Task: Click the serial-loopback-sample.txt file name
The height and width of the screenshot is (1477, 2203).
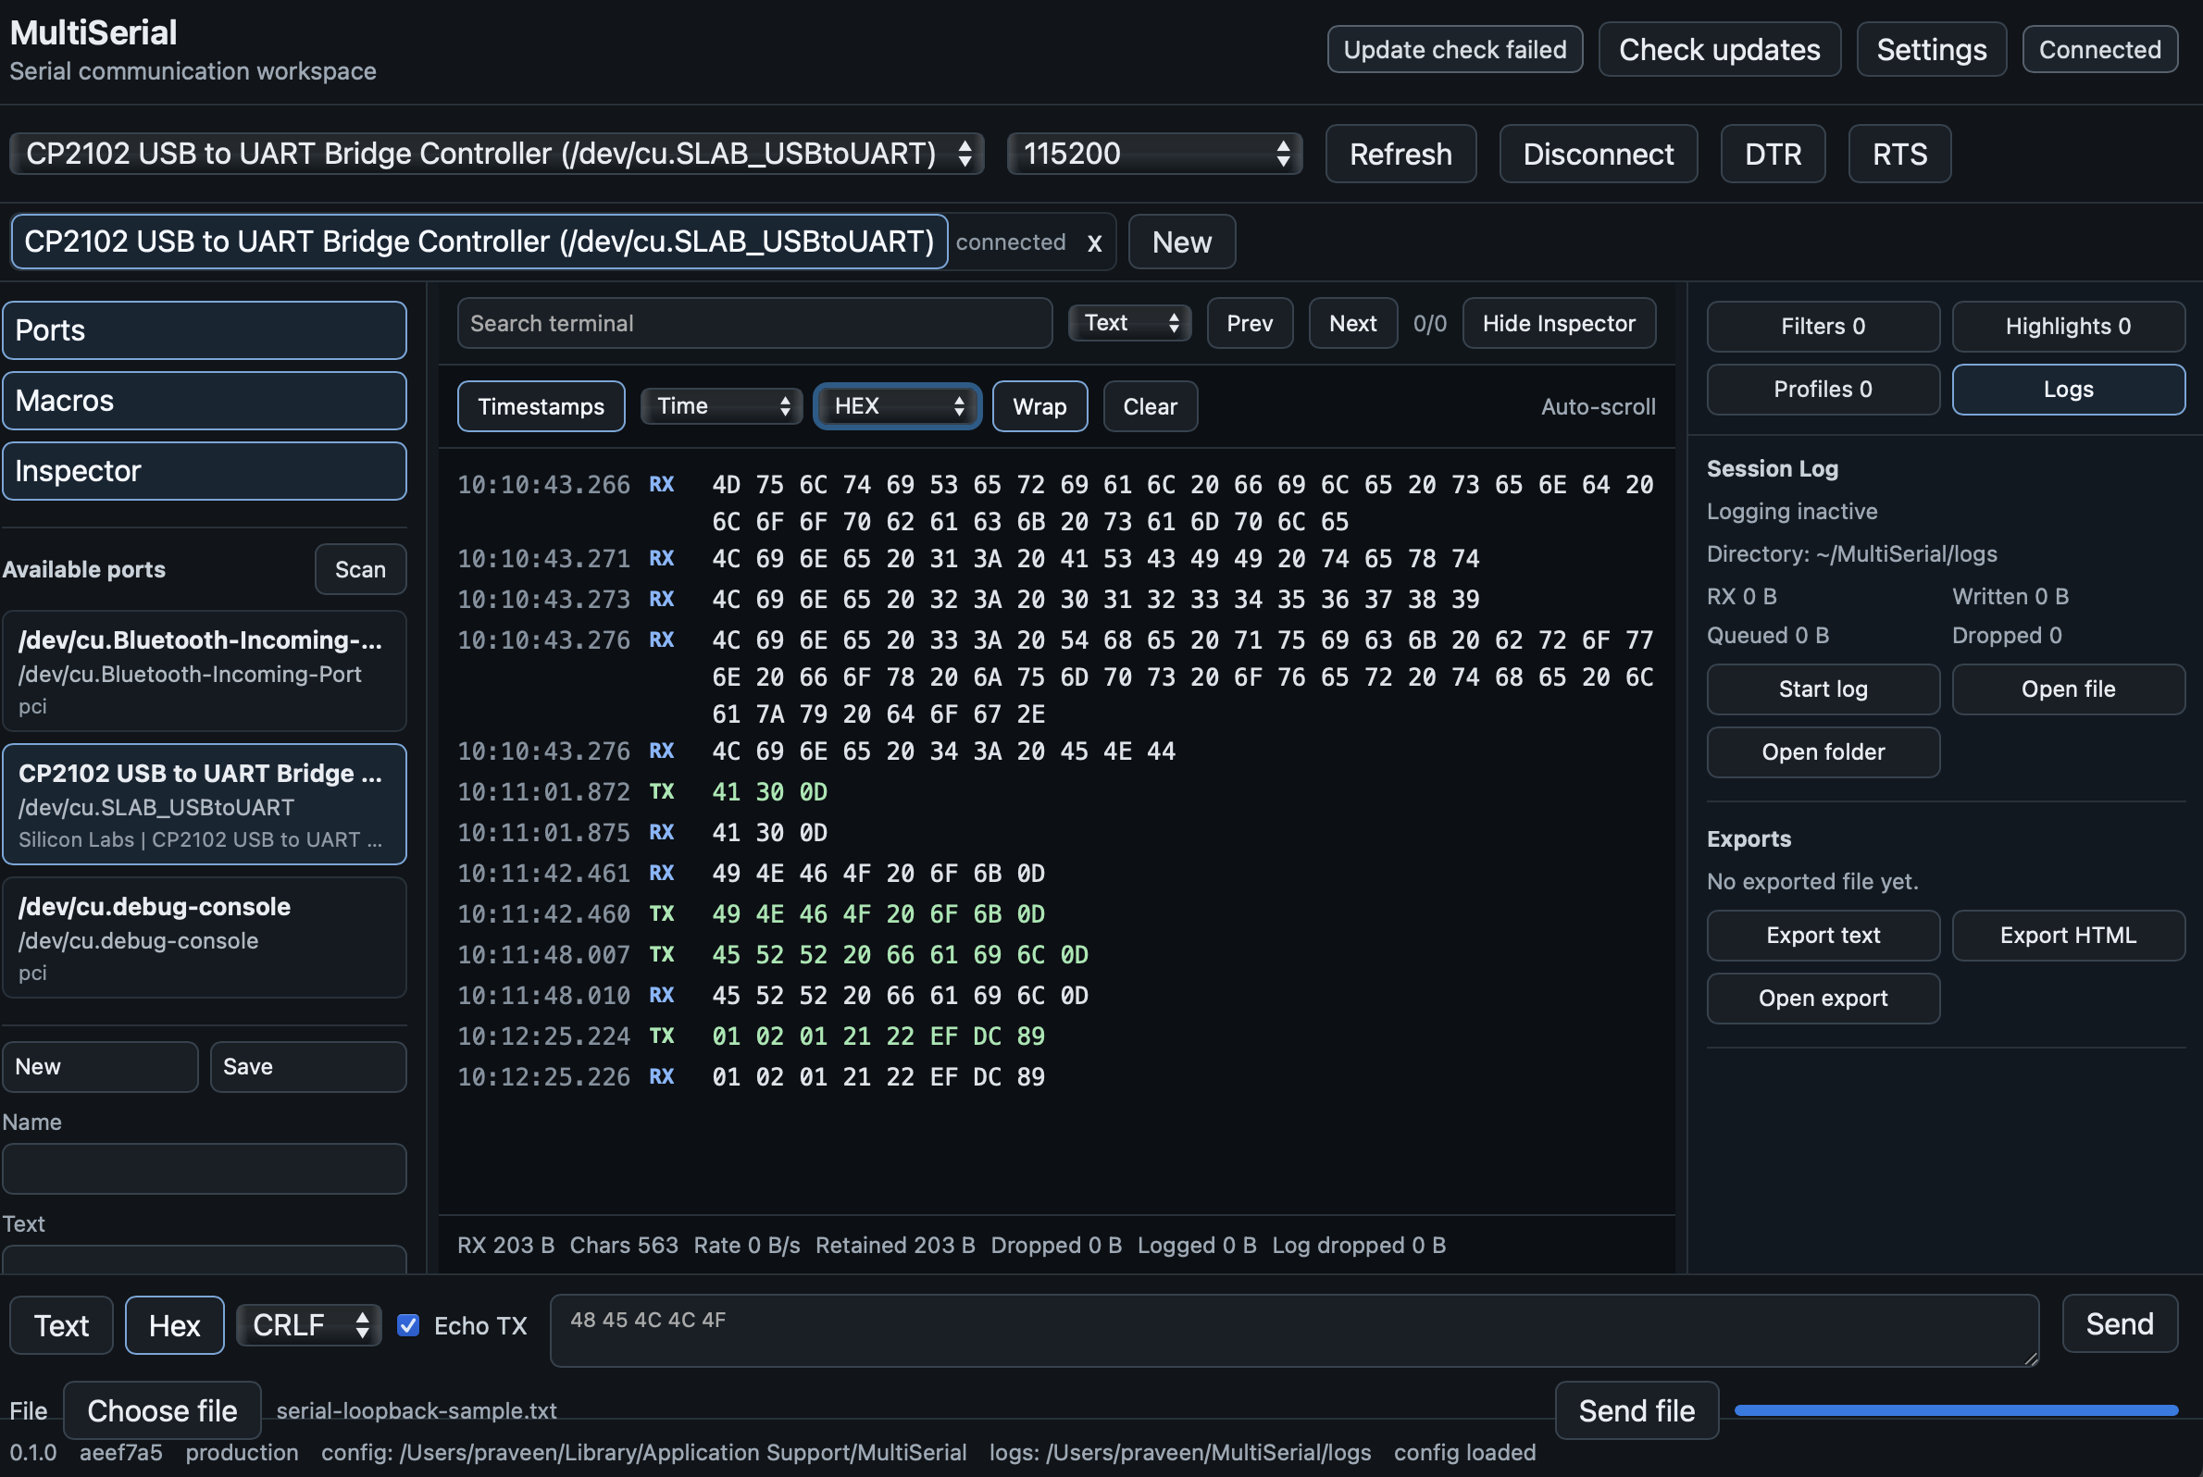Action: click(x=417, y=1410)
